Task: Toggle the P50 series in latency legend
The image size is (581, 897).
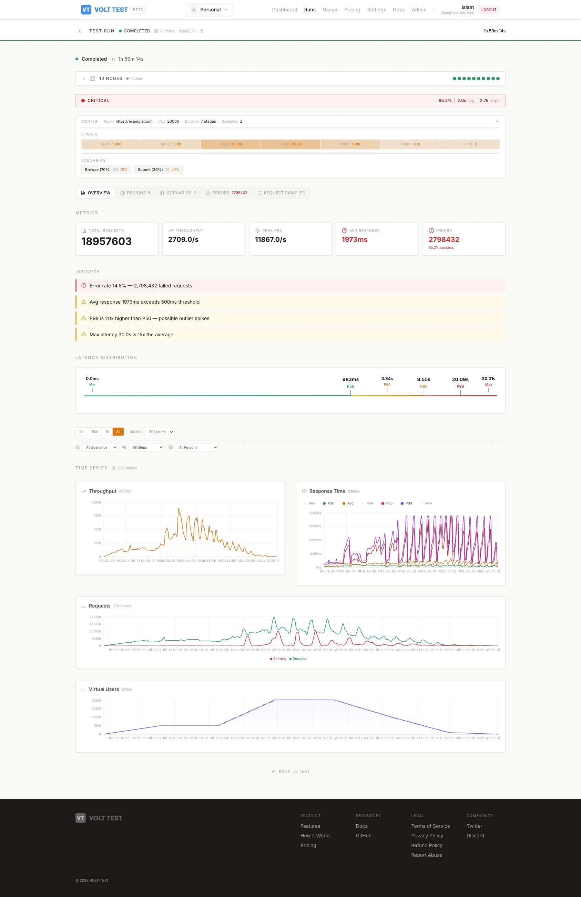Action: pos(328,503)
